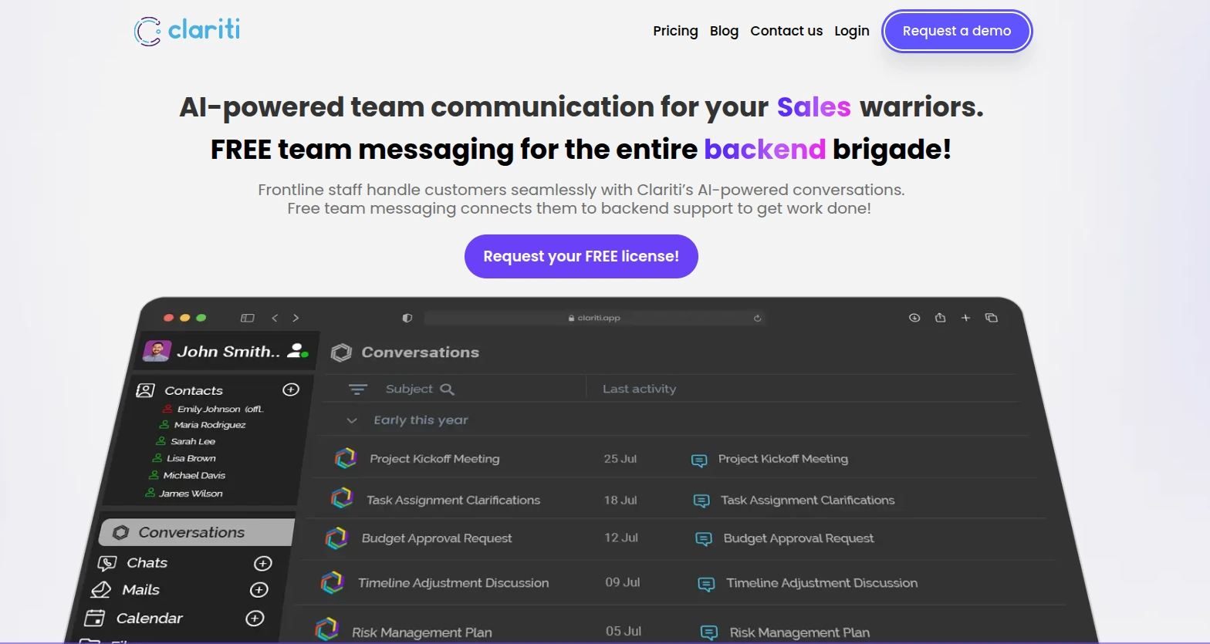This screenshot has height=644, width=1210.
Task: Click chat icon beside last-activity Task Assignment Clarifications
Action: (701, 501)
